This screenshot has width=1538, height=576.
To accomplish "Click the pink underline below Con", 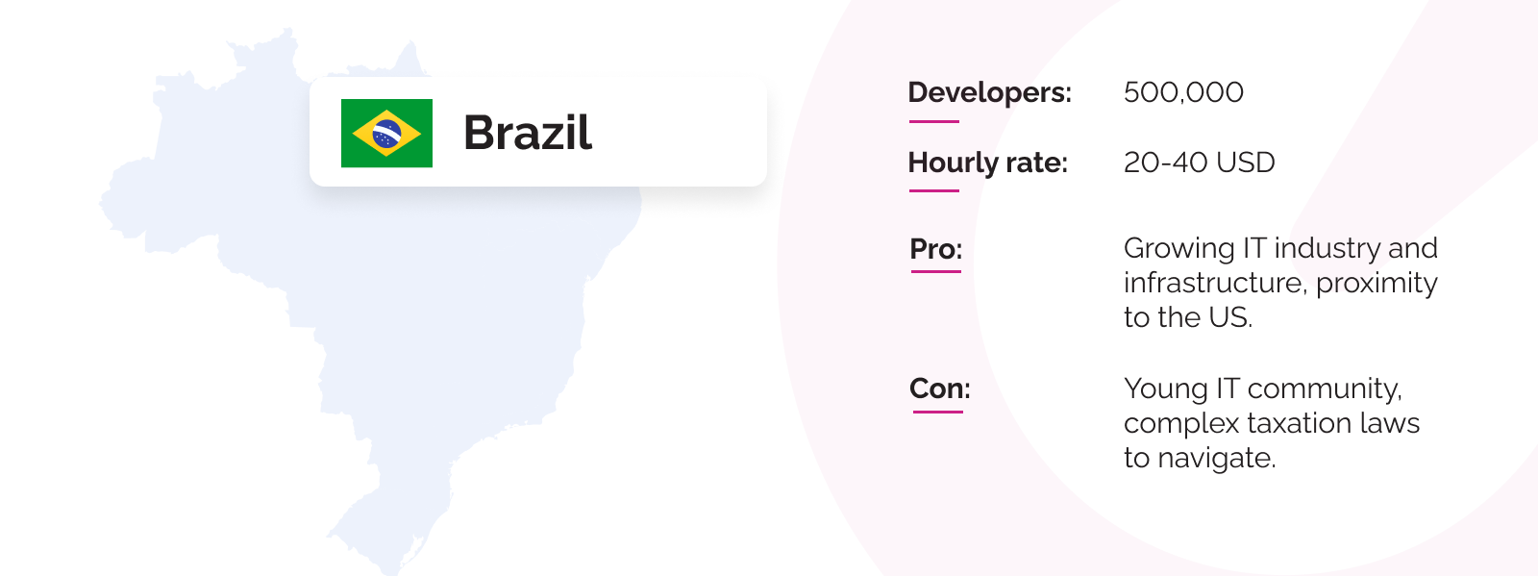I will (x=938, y=412).
